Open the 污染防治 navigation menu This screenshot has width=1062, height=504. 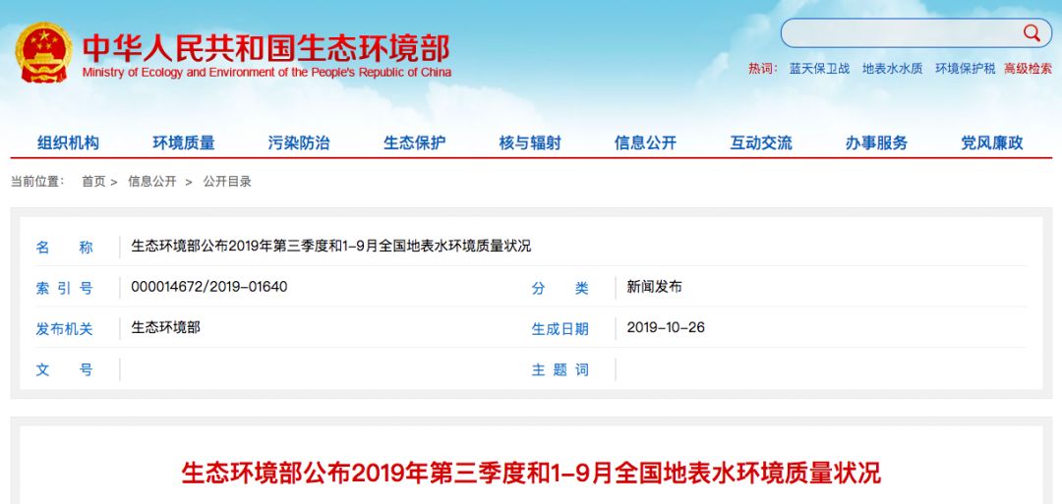pos(299,142)
